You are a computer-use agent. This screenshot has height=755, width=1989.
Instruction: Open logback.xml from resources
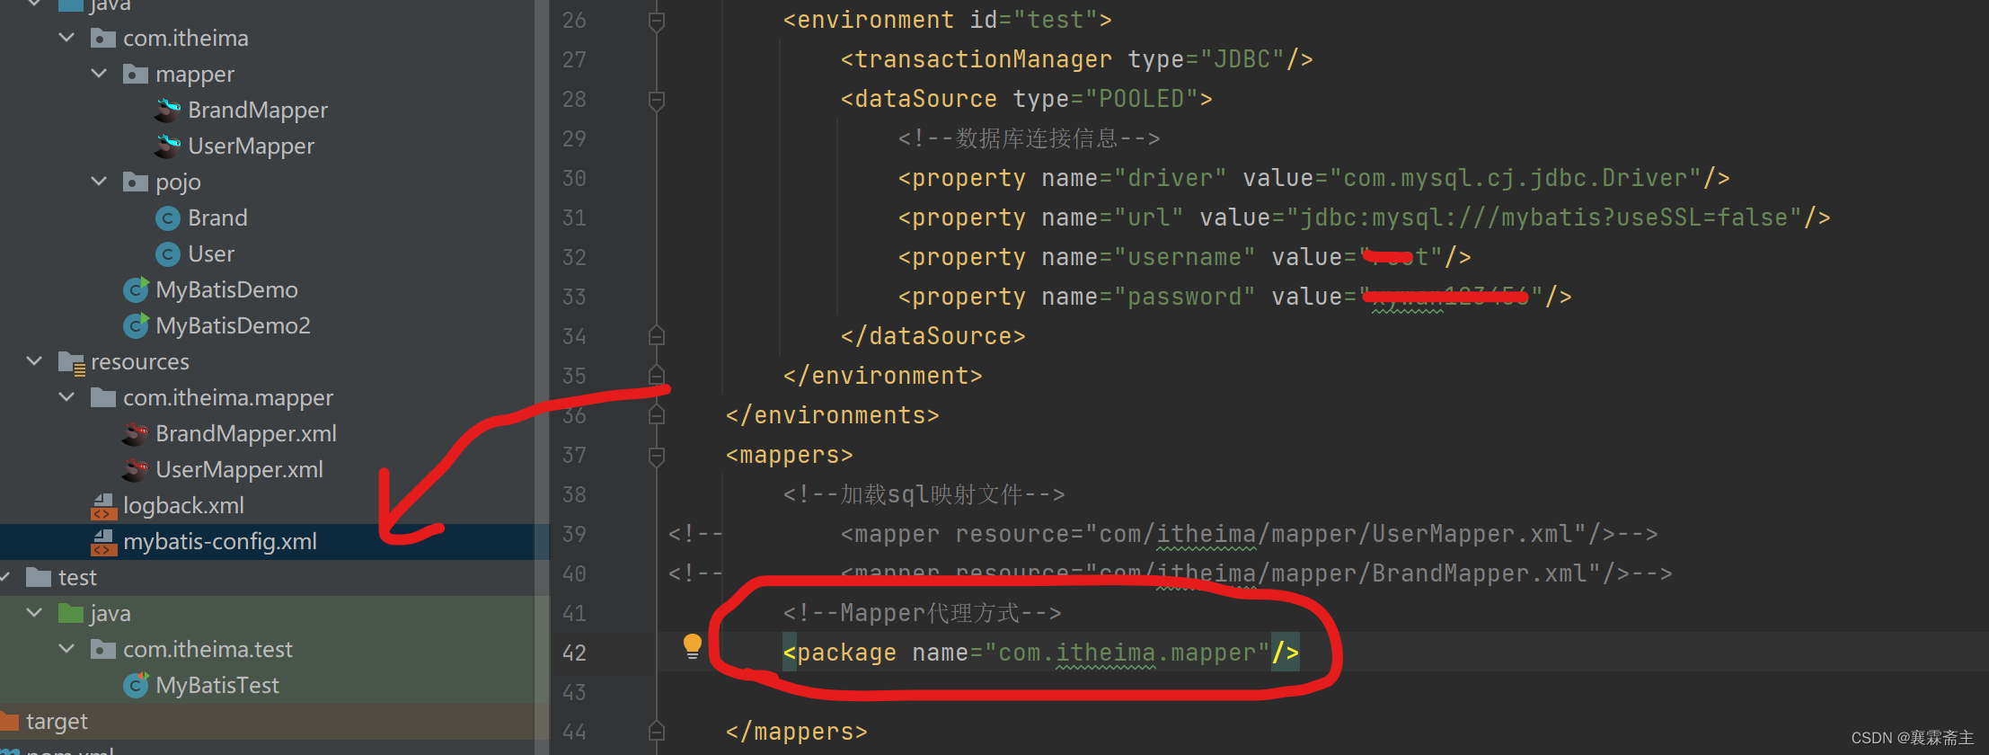183,506
